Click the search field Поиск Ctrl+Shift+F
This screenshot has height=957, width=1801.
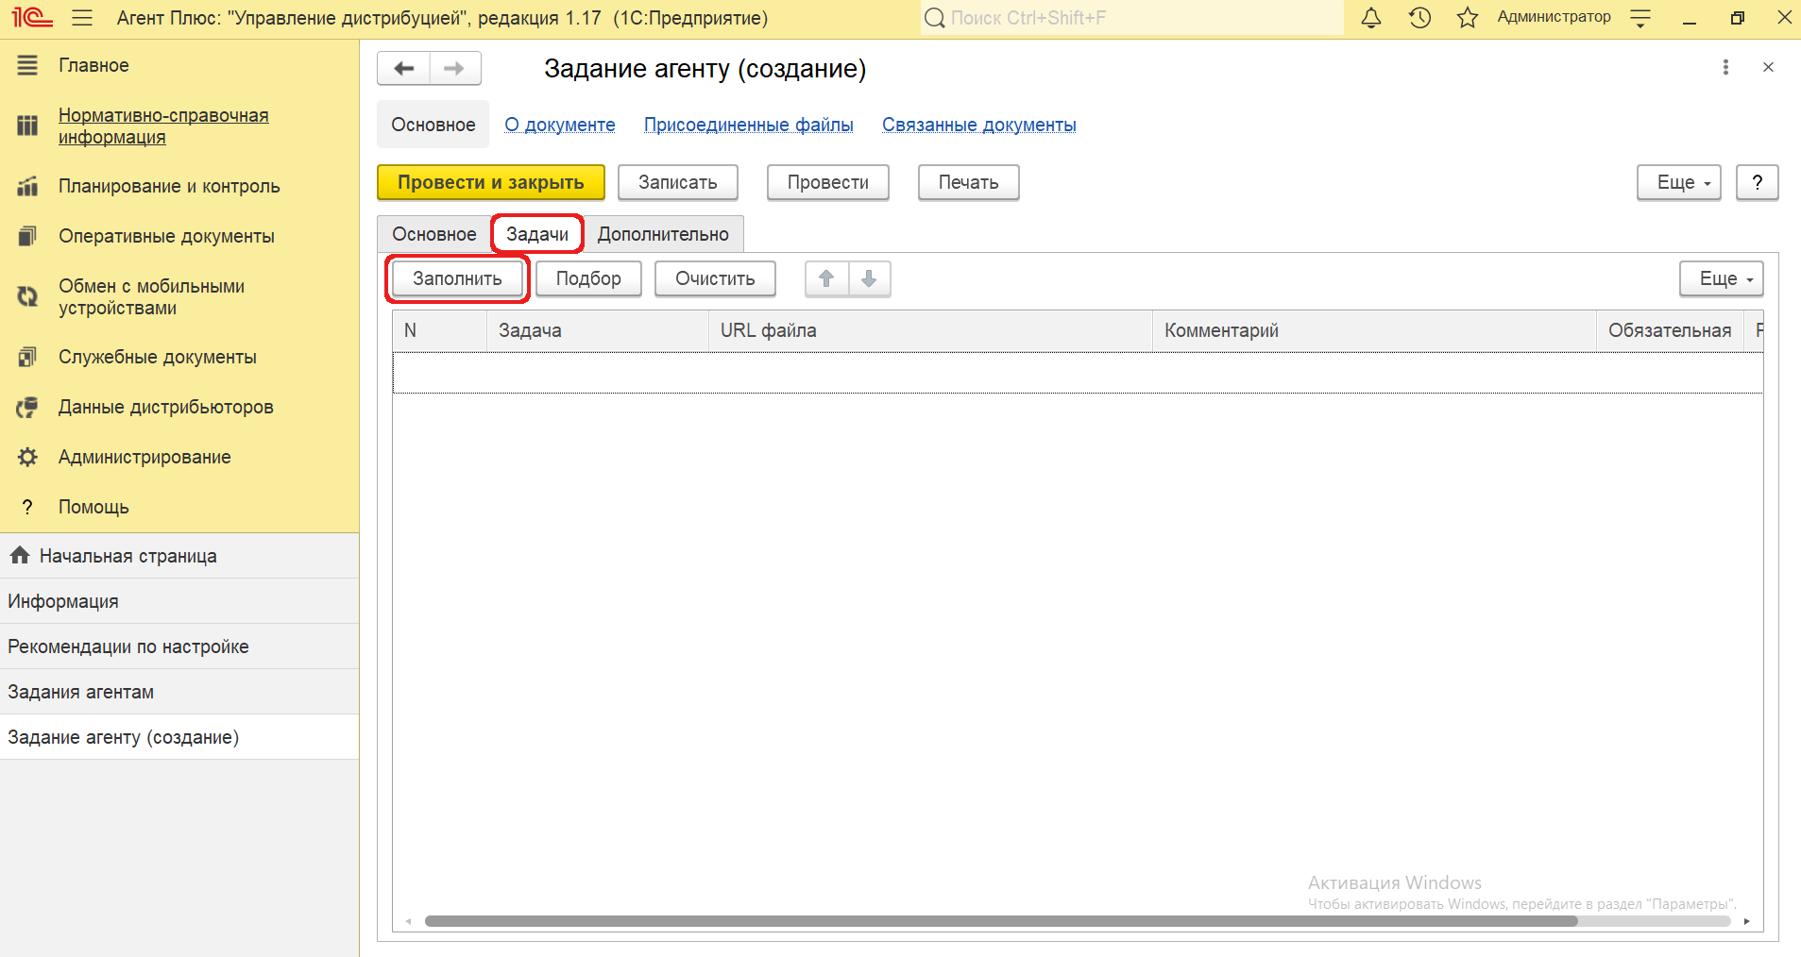(x=1131, y=18)
